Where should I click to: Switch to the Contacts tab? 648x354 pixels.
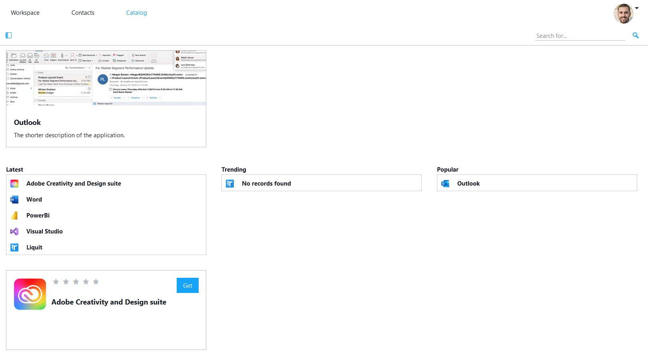coord(83,13)
